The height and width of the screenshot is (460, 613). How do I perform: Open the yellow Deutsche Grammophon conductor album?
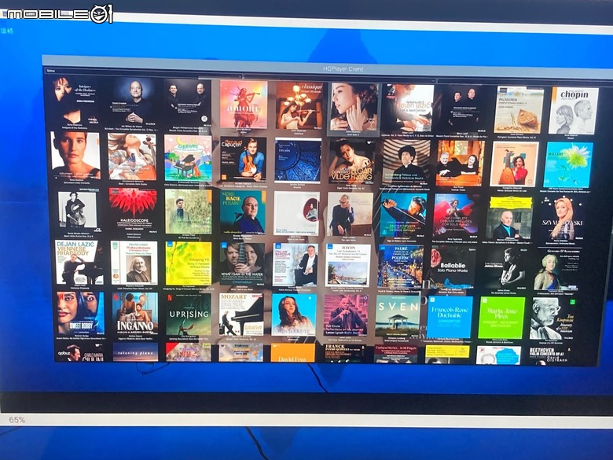tap(509, 218)
